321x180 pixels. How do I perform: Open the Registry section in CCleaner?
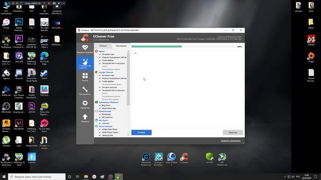[x=85, y=77]
